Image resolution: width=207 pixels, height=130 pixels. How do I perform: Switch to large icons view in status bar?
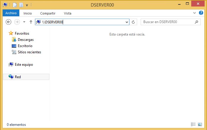(200, 124)
